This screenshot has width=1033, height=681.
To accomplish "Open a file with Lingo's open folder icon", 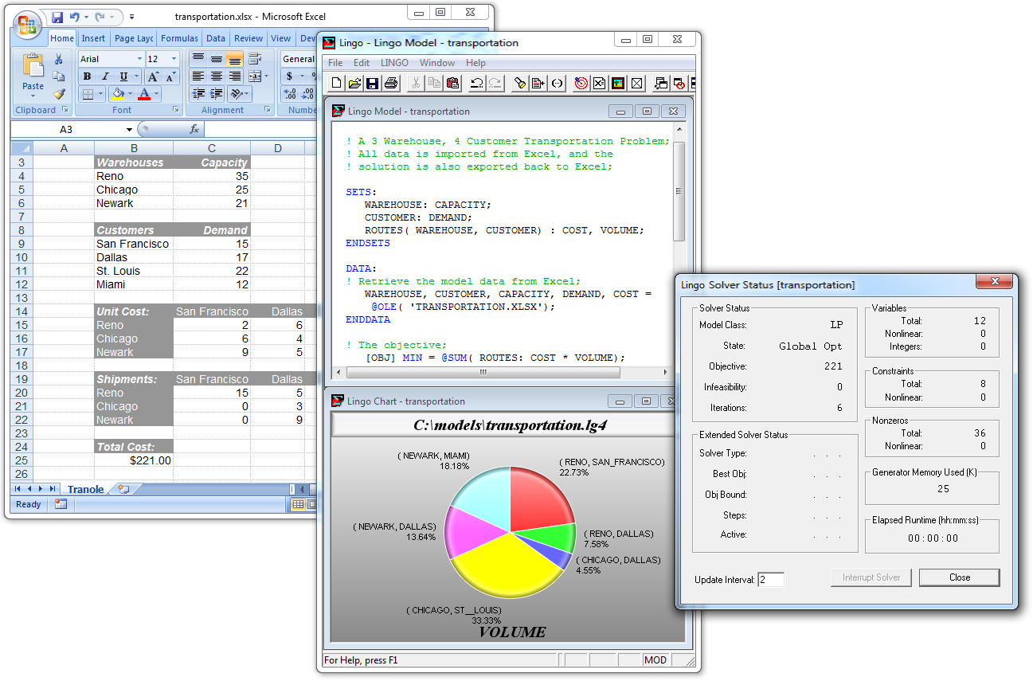I will tap(354, 83).
